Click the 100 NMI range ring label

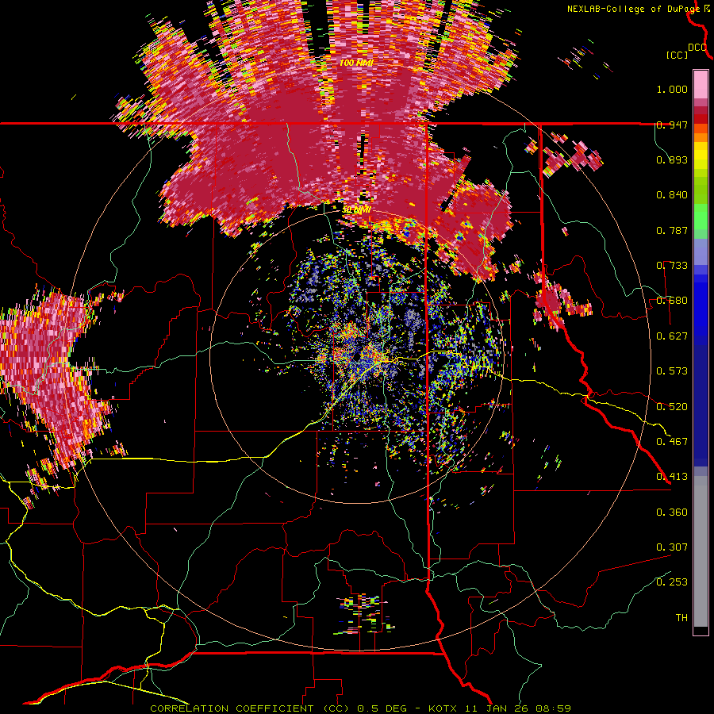(x=356, y=63)
